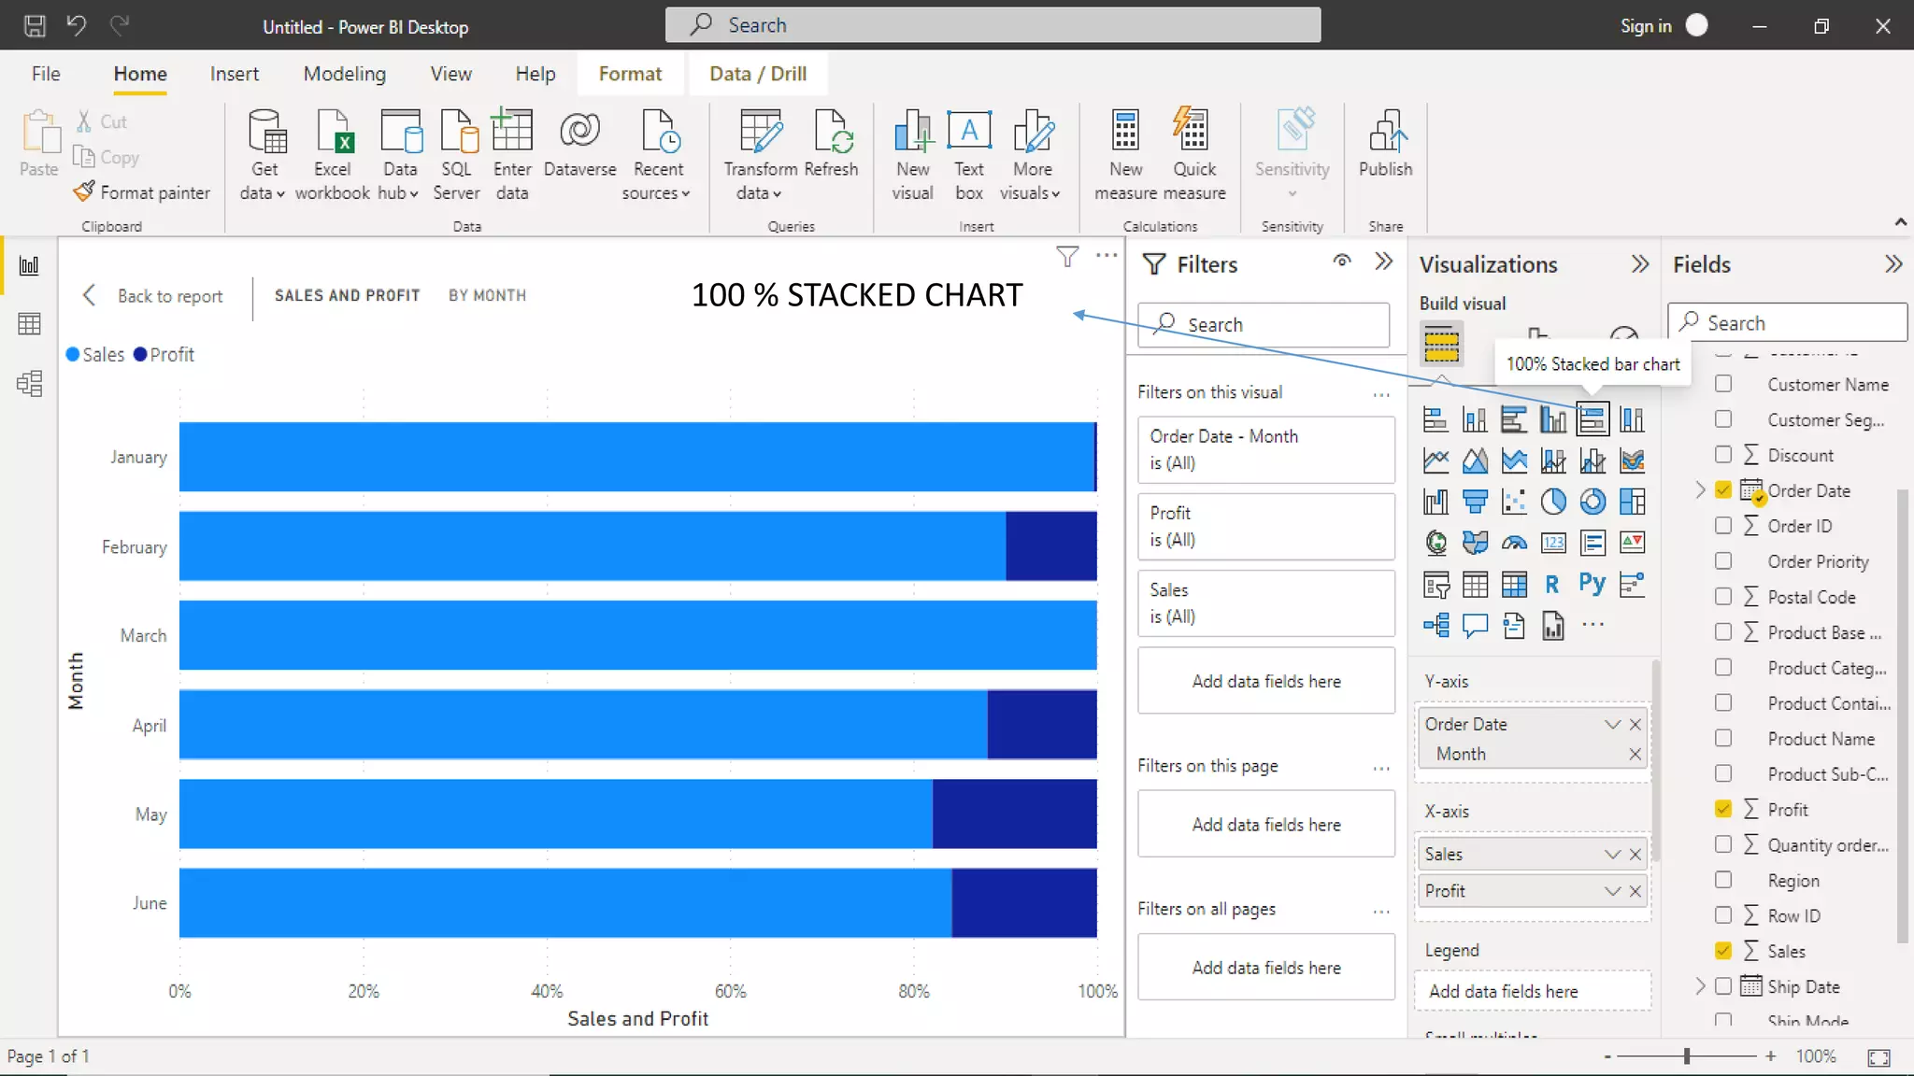Switch to the Modeling ribbon tab

(344, 74)
